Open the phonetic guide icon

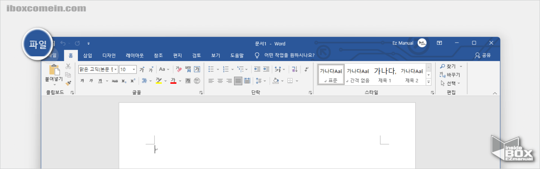coord(188,69)
